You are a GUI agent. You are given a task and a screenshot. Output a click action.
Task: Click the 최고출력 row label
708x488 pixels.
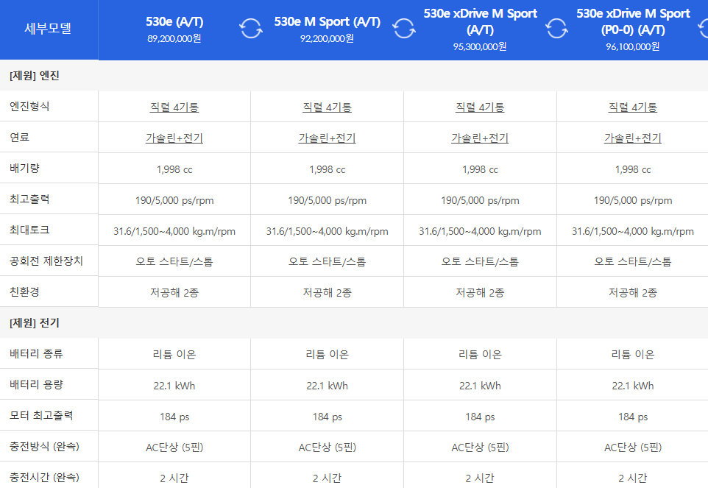point(29,199)
